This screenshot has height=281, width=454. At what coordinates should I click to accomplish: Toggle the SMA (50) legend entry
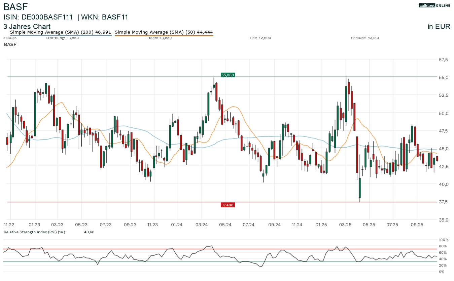point(164,32)
